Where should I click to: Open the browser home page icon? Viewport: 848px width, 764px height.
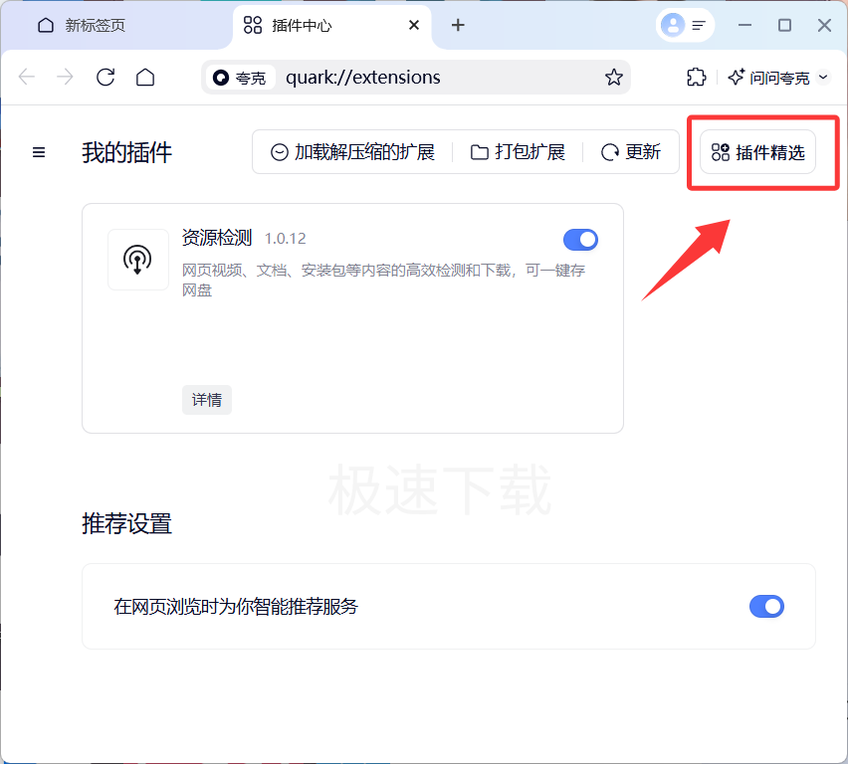145,78
